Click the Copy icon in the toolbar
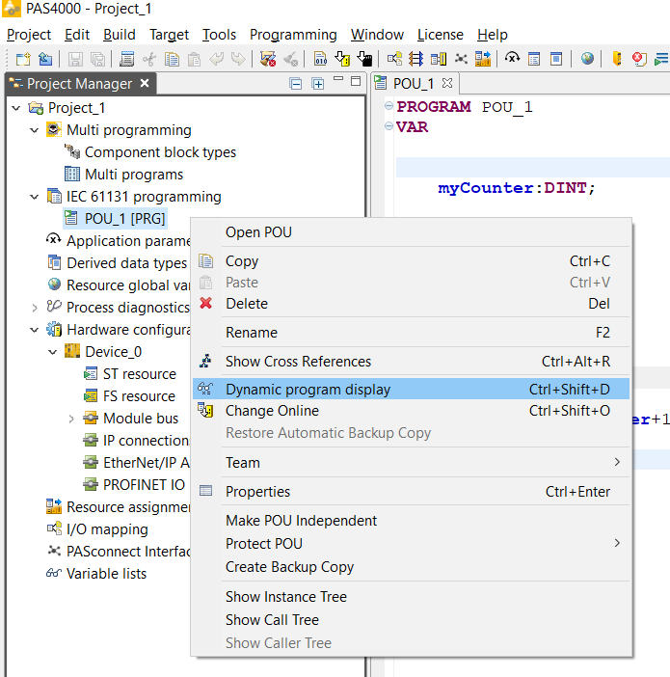 [172, 59]
